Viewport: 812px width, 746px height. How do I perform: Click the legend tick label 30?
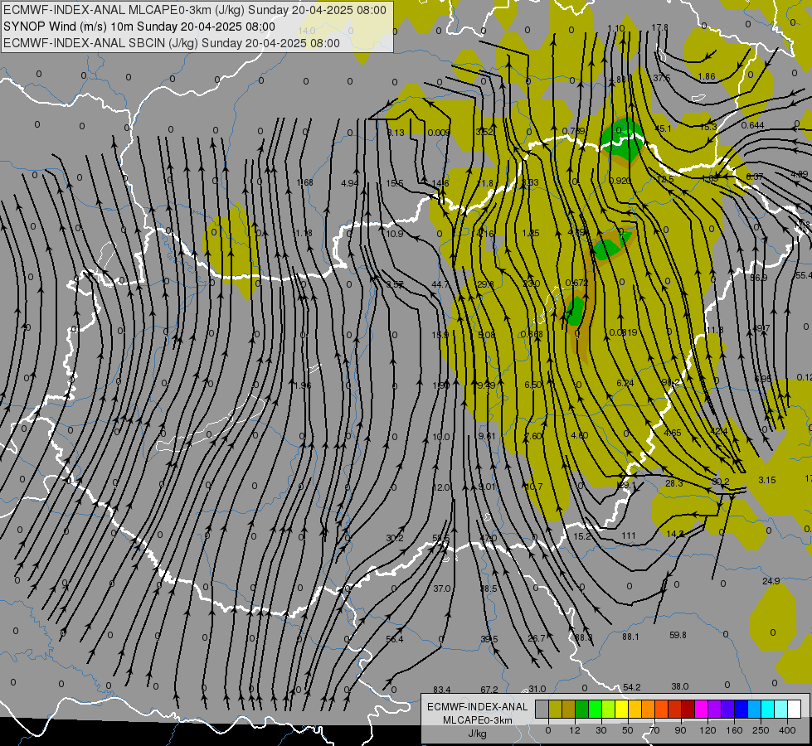tap(601, 730)
